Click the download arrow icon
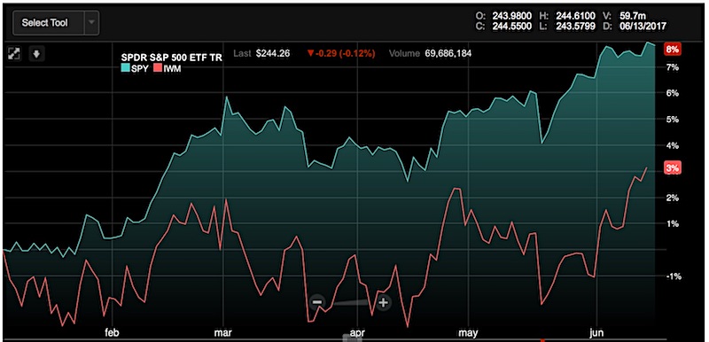The image size is (709, 342). click(x=36, y=54)
